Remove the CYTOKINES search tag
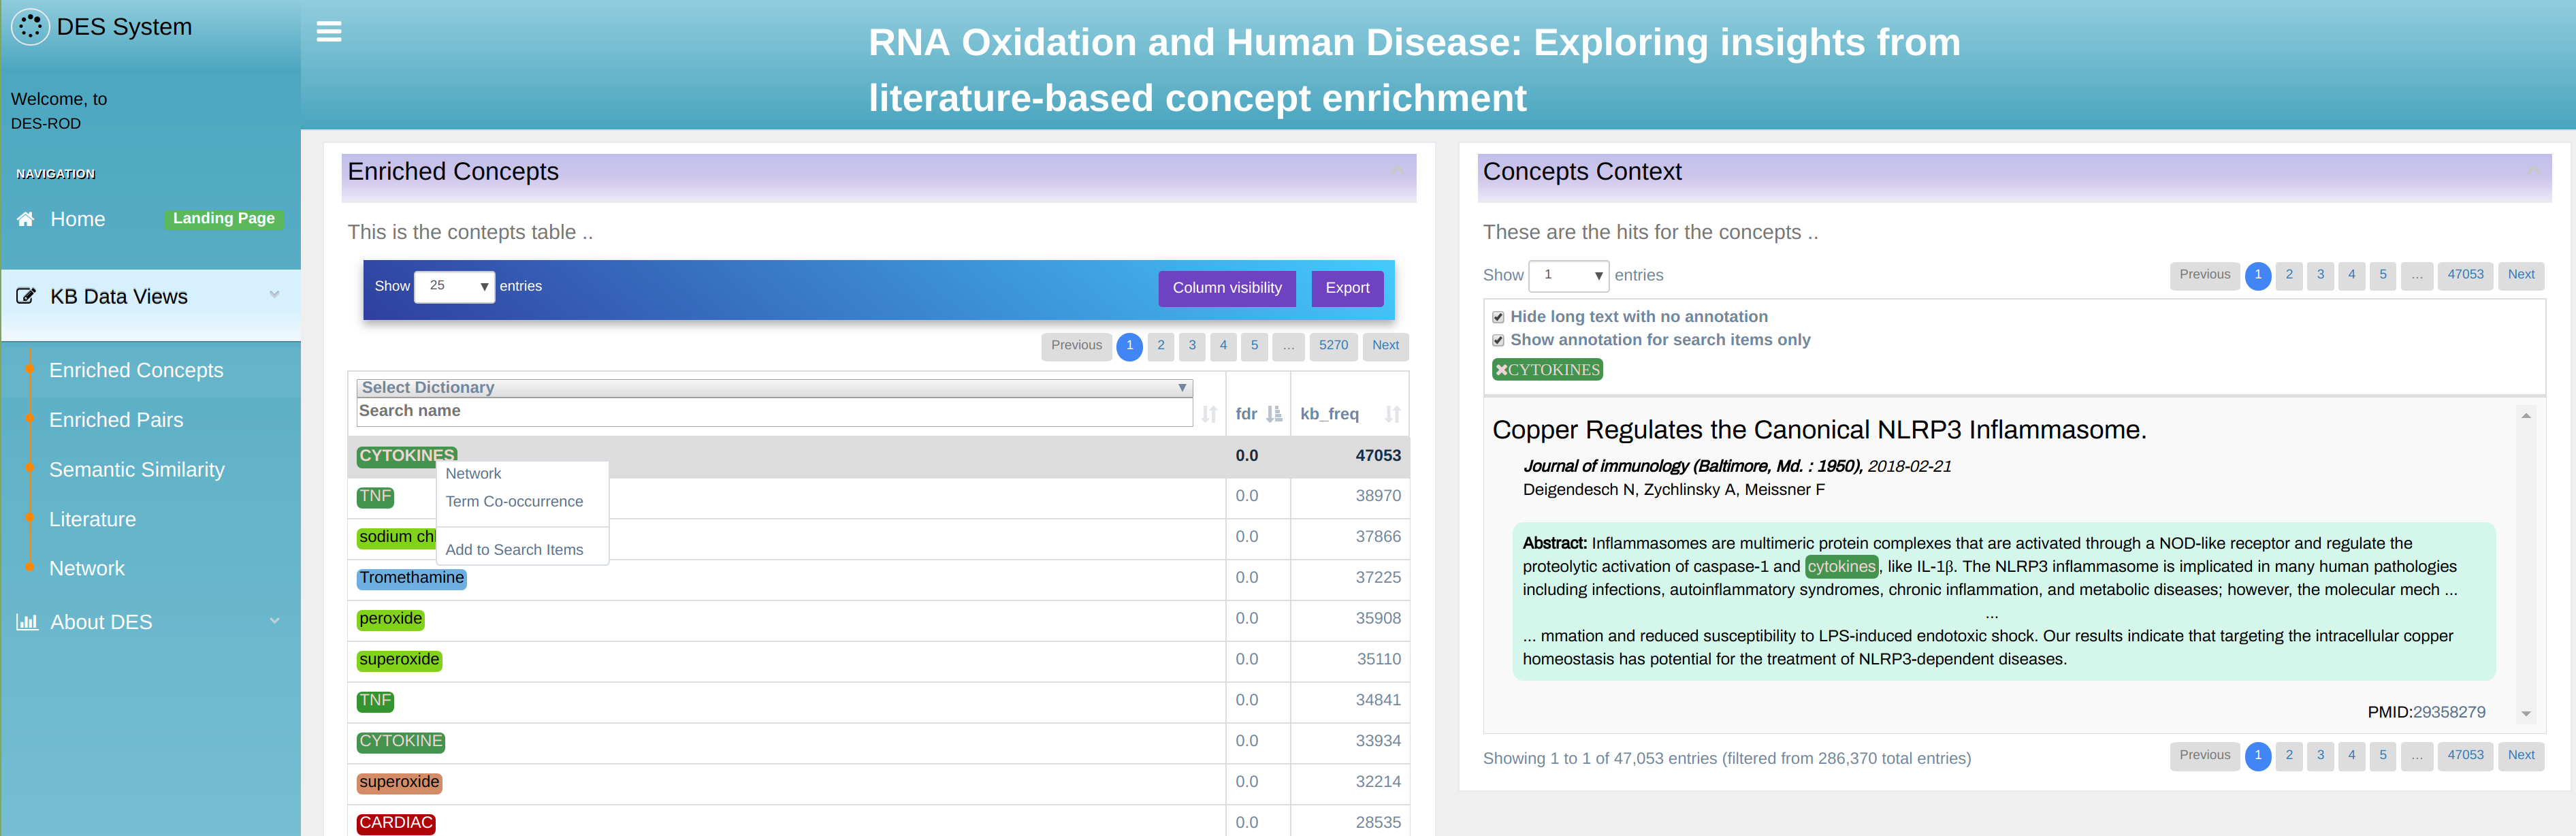 [x=1501, y=370]
